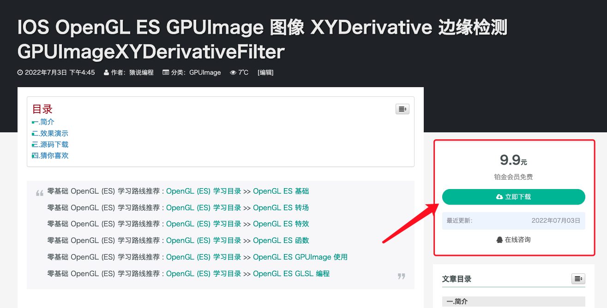Open the 三.源码下载 section link
The image size is (607, 308).
coord(50,144)
